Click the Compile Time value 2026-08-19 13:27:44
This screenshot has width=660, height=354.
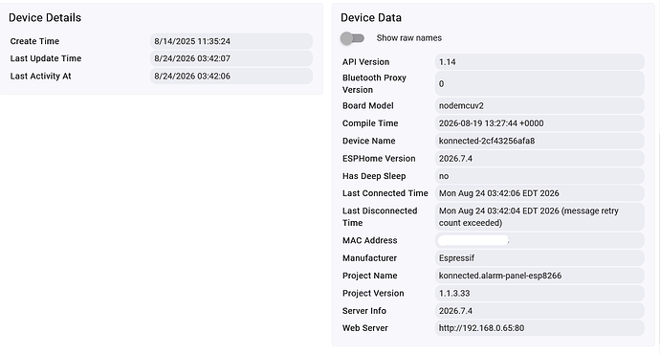[x=539, y=123]
